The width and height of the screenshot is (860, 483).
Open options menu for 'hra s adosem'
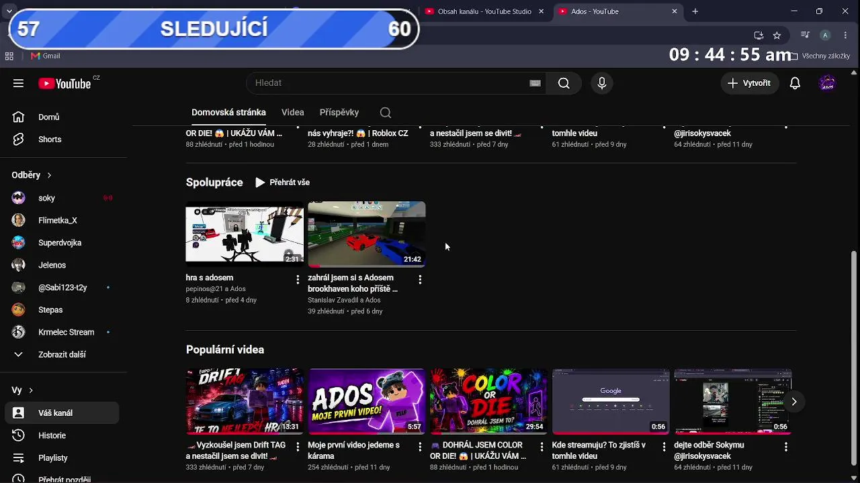pos(298,279)
